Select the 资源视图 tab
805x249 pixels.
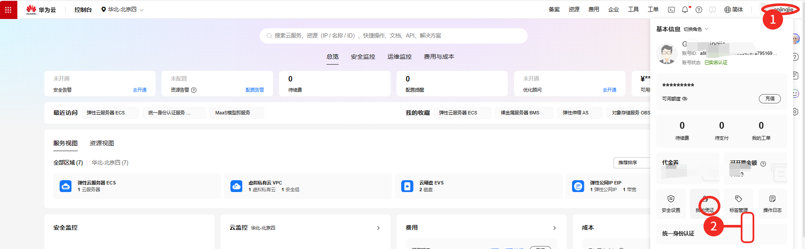(102, 143)
